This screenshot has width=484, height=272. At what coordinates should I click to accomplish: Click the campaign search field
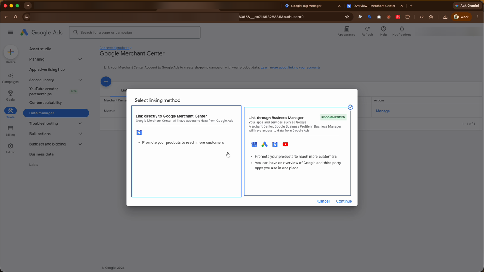[x=135, y=32]
